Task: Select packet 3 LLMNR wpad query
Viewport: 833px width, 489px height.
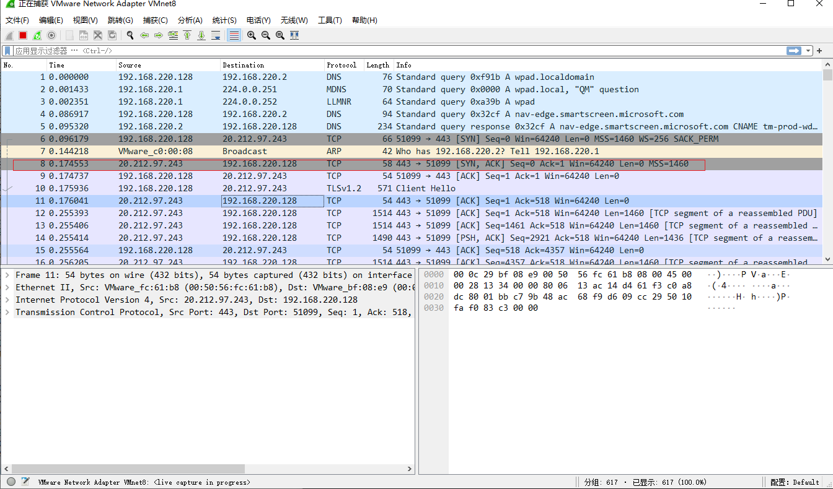Action: point(412,102)
